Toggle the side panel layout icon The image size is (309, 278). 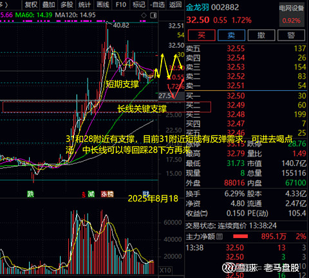pos(153,15)
